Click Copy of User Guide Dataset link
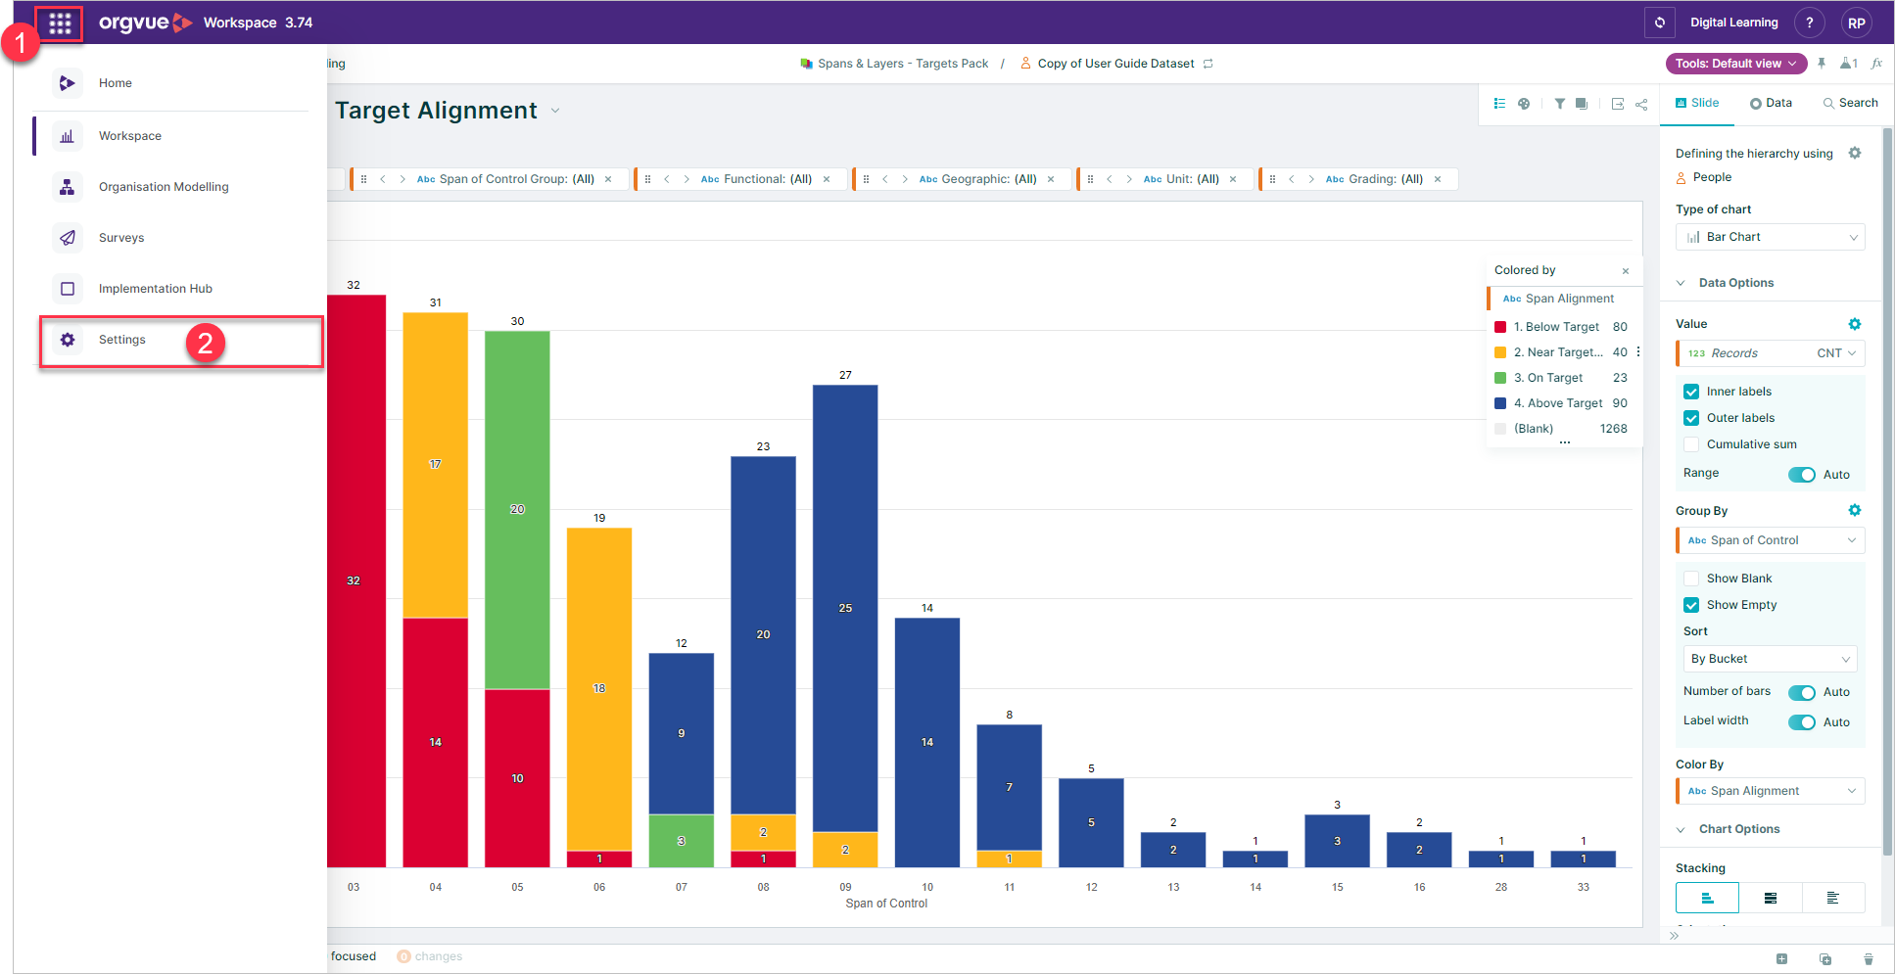 tap(1115, 64)
